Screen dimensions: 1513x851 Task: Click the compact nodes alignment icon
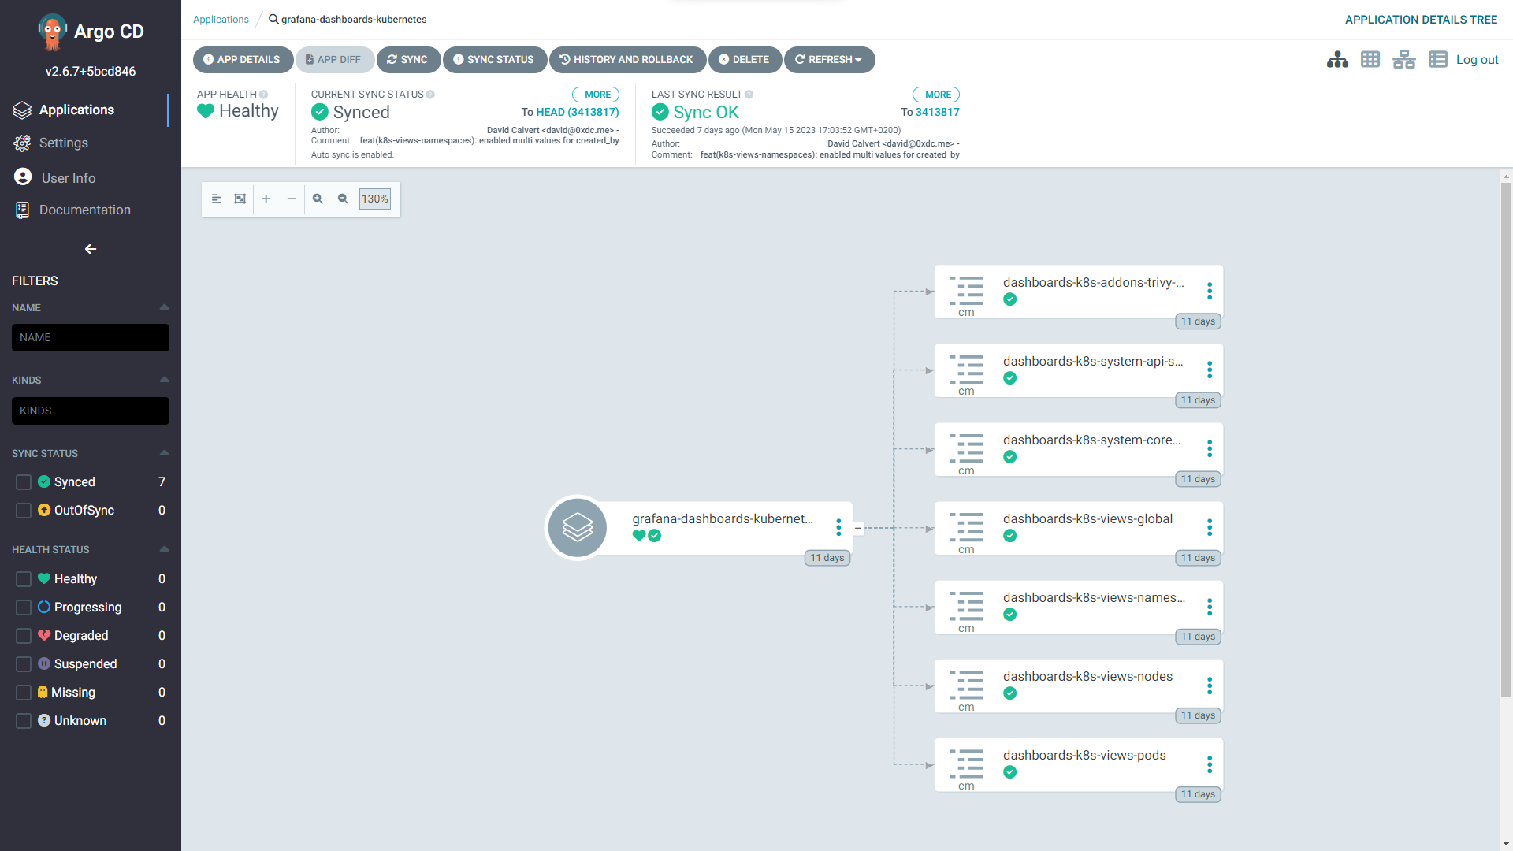pos(216,199)
